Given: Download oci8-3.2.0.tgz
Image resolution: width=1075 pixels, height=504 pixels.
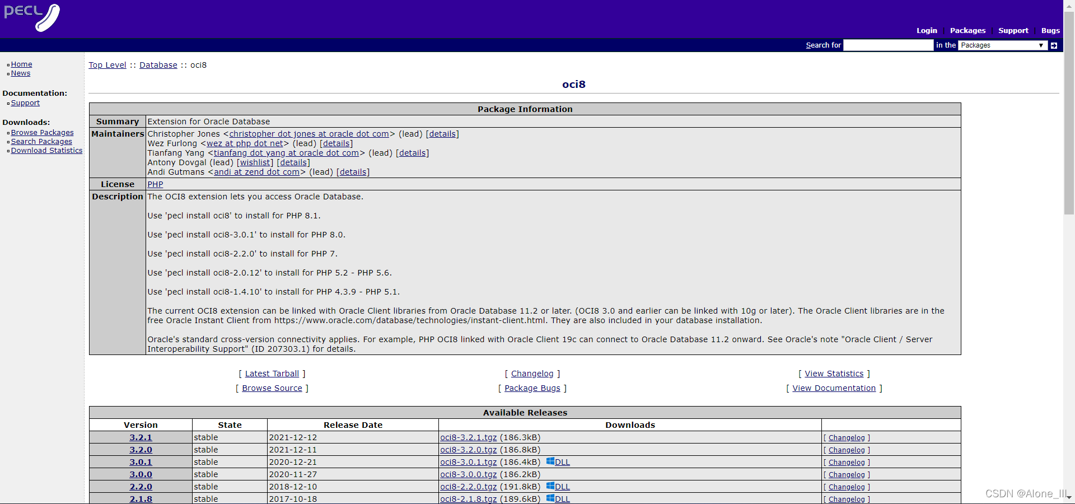Looking at the screenshot, I should point(468,450).
